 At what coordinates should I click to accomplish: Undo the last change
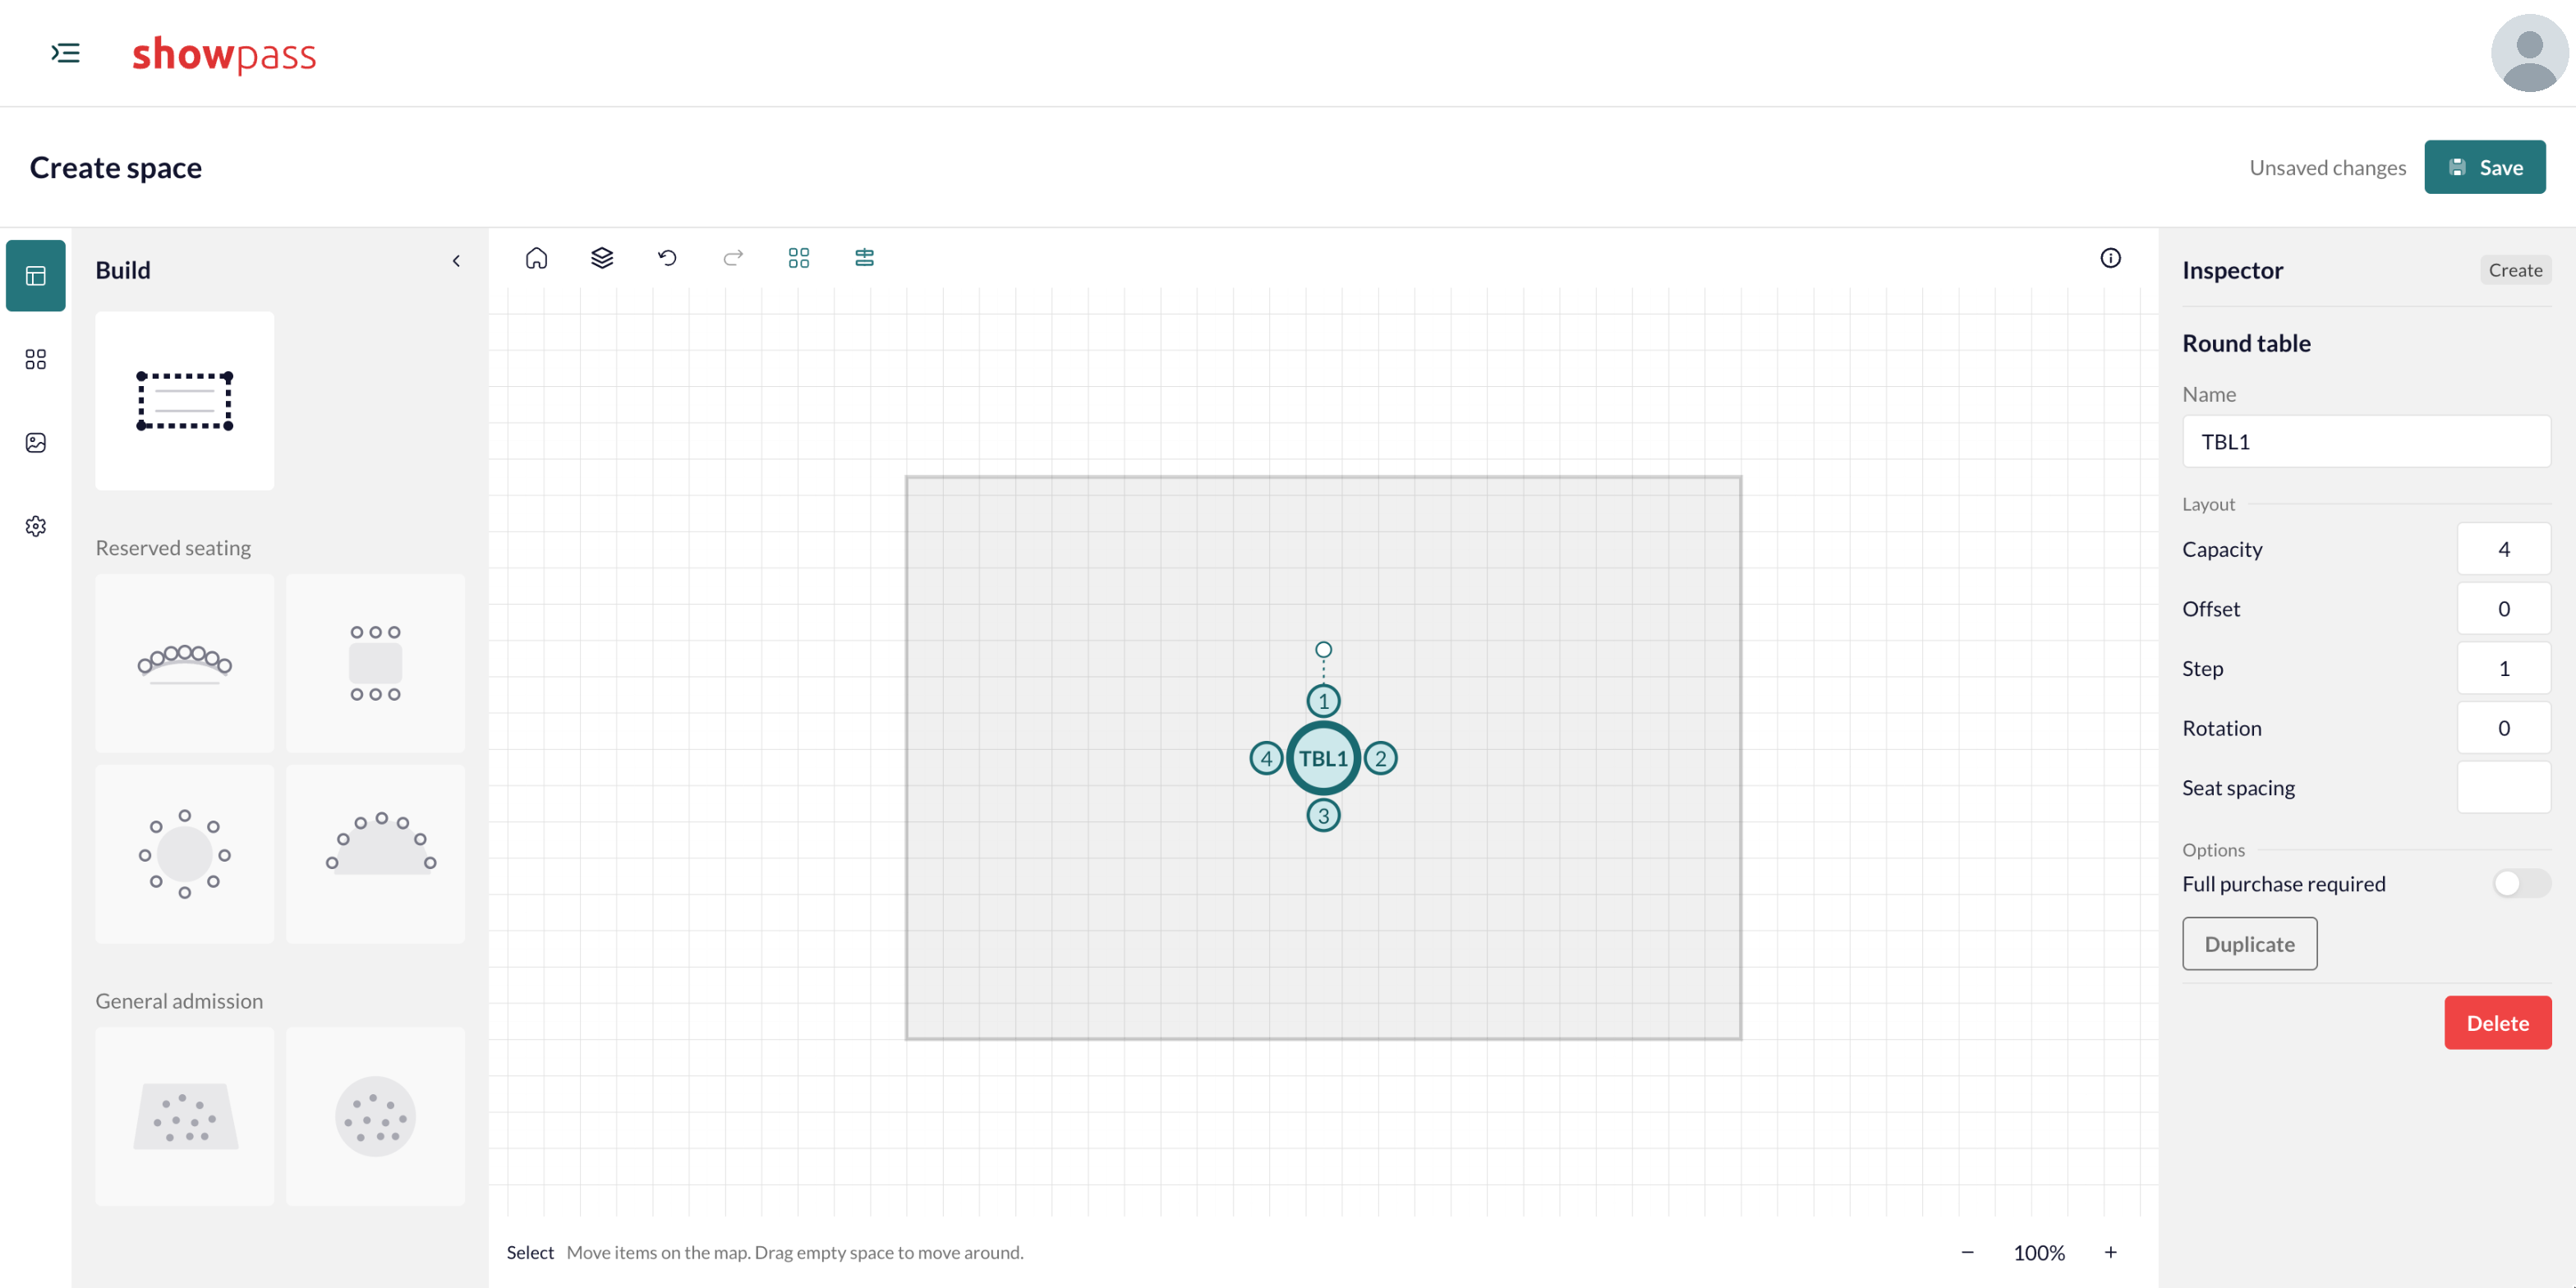tap(667, 258)
